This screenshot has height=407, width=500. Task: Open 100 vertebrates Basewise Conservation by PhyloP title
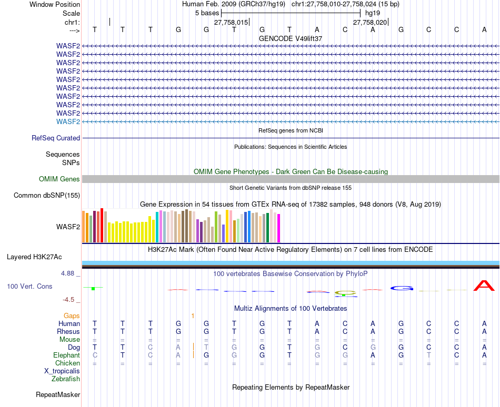tap(291, 273)
